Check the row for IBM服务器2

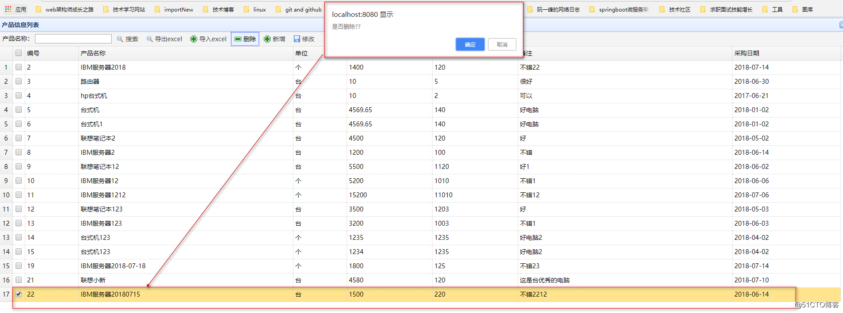tap(19, 153)
